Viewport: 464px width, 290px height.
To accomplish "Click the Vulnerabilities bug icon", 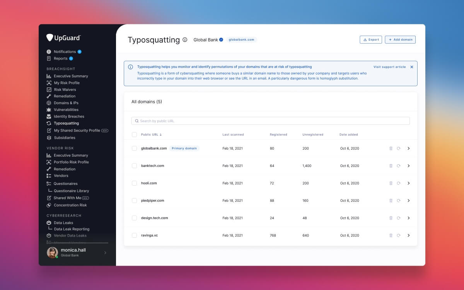I will click(49, 109).
